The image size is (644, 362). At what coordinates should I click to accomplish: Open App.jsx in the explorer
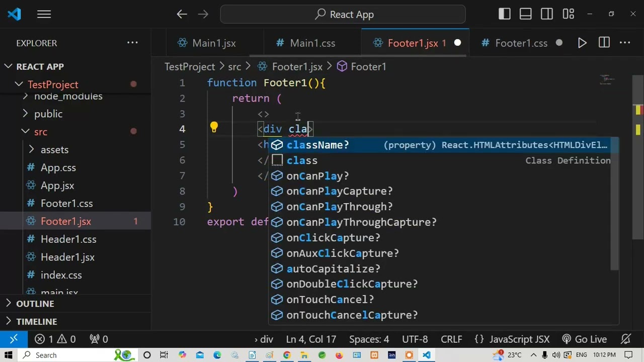(57, 186)
